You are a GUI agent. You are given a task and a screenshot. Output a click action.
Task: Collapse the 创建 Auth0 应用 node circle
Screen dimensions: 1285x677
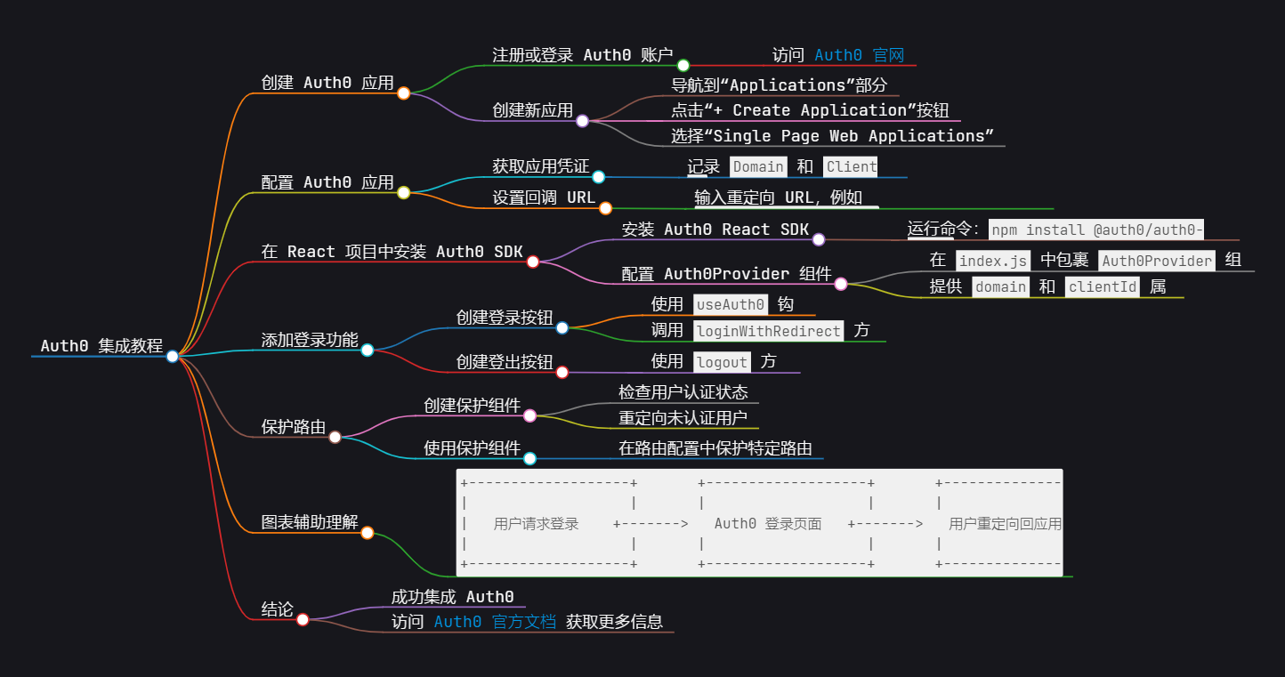coord(403,93)
